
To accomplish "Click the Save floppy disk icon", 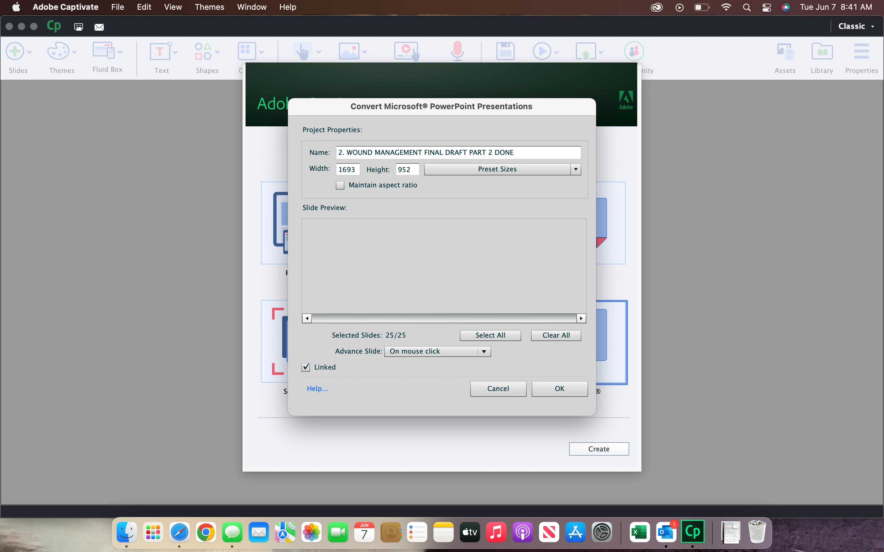I will (505, 51).
